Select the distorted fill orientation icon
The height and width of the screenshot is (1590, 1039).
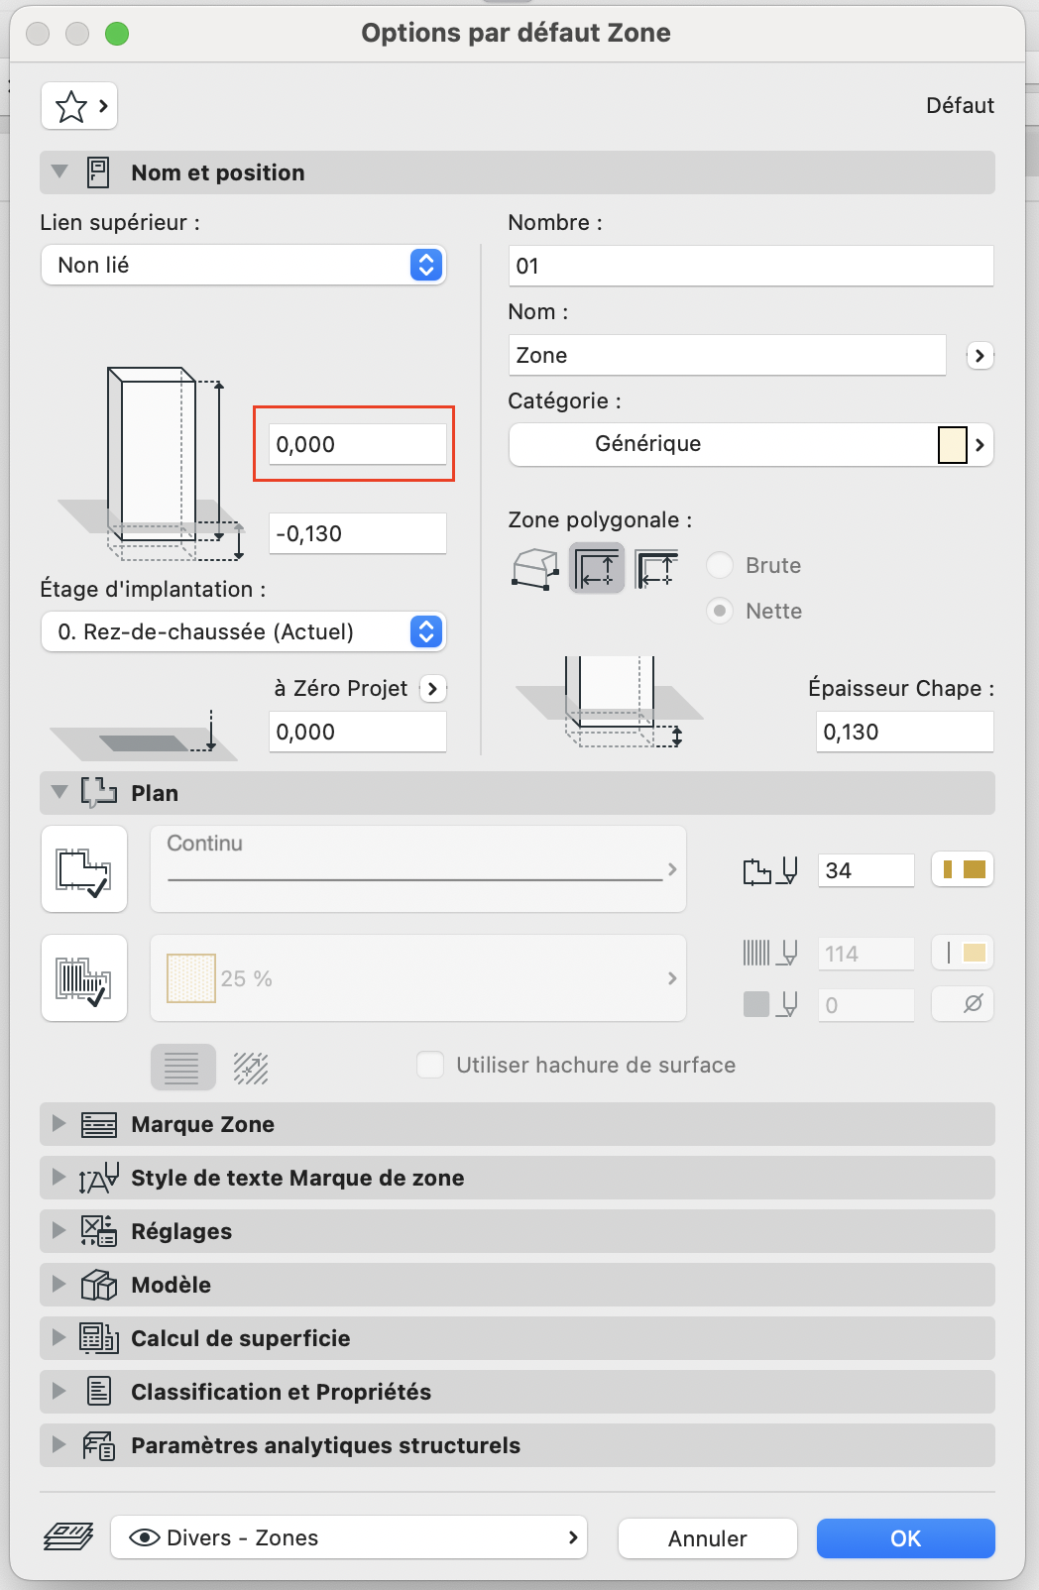(x=251, y=1067)
